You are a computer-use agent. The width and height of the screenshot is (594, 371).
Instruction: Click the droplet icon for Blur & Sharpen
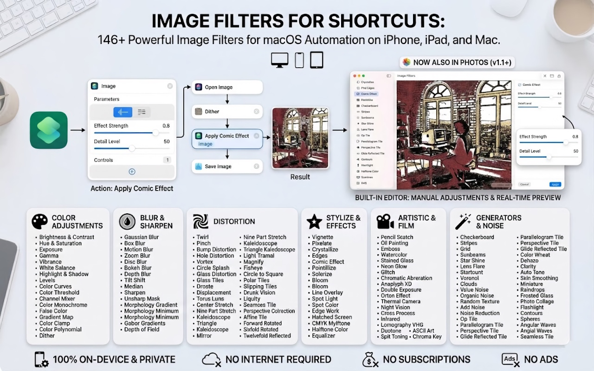tap(127, 222)
